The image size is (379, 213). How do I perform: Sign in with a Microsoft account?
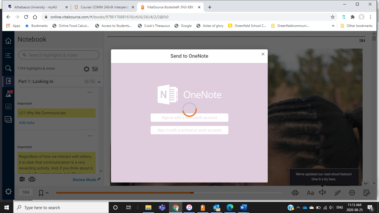189,118
